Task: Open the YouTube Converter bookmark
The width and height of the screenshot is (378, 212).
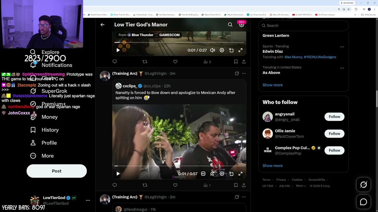Action: pos(165,15)
